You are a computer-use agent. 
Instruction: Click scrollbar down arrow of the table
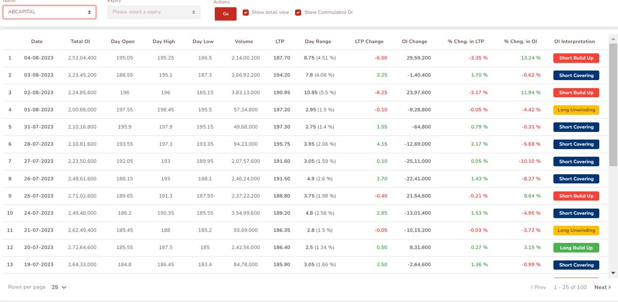point(613,272)
